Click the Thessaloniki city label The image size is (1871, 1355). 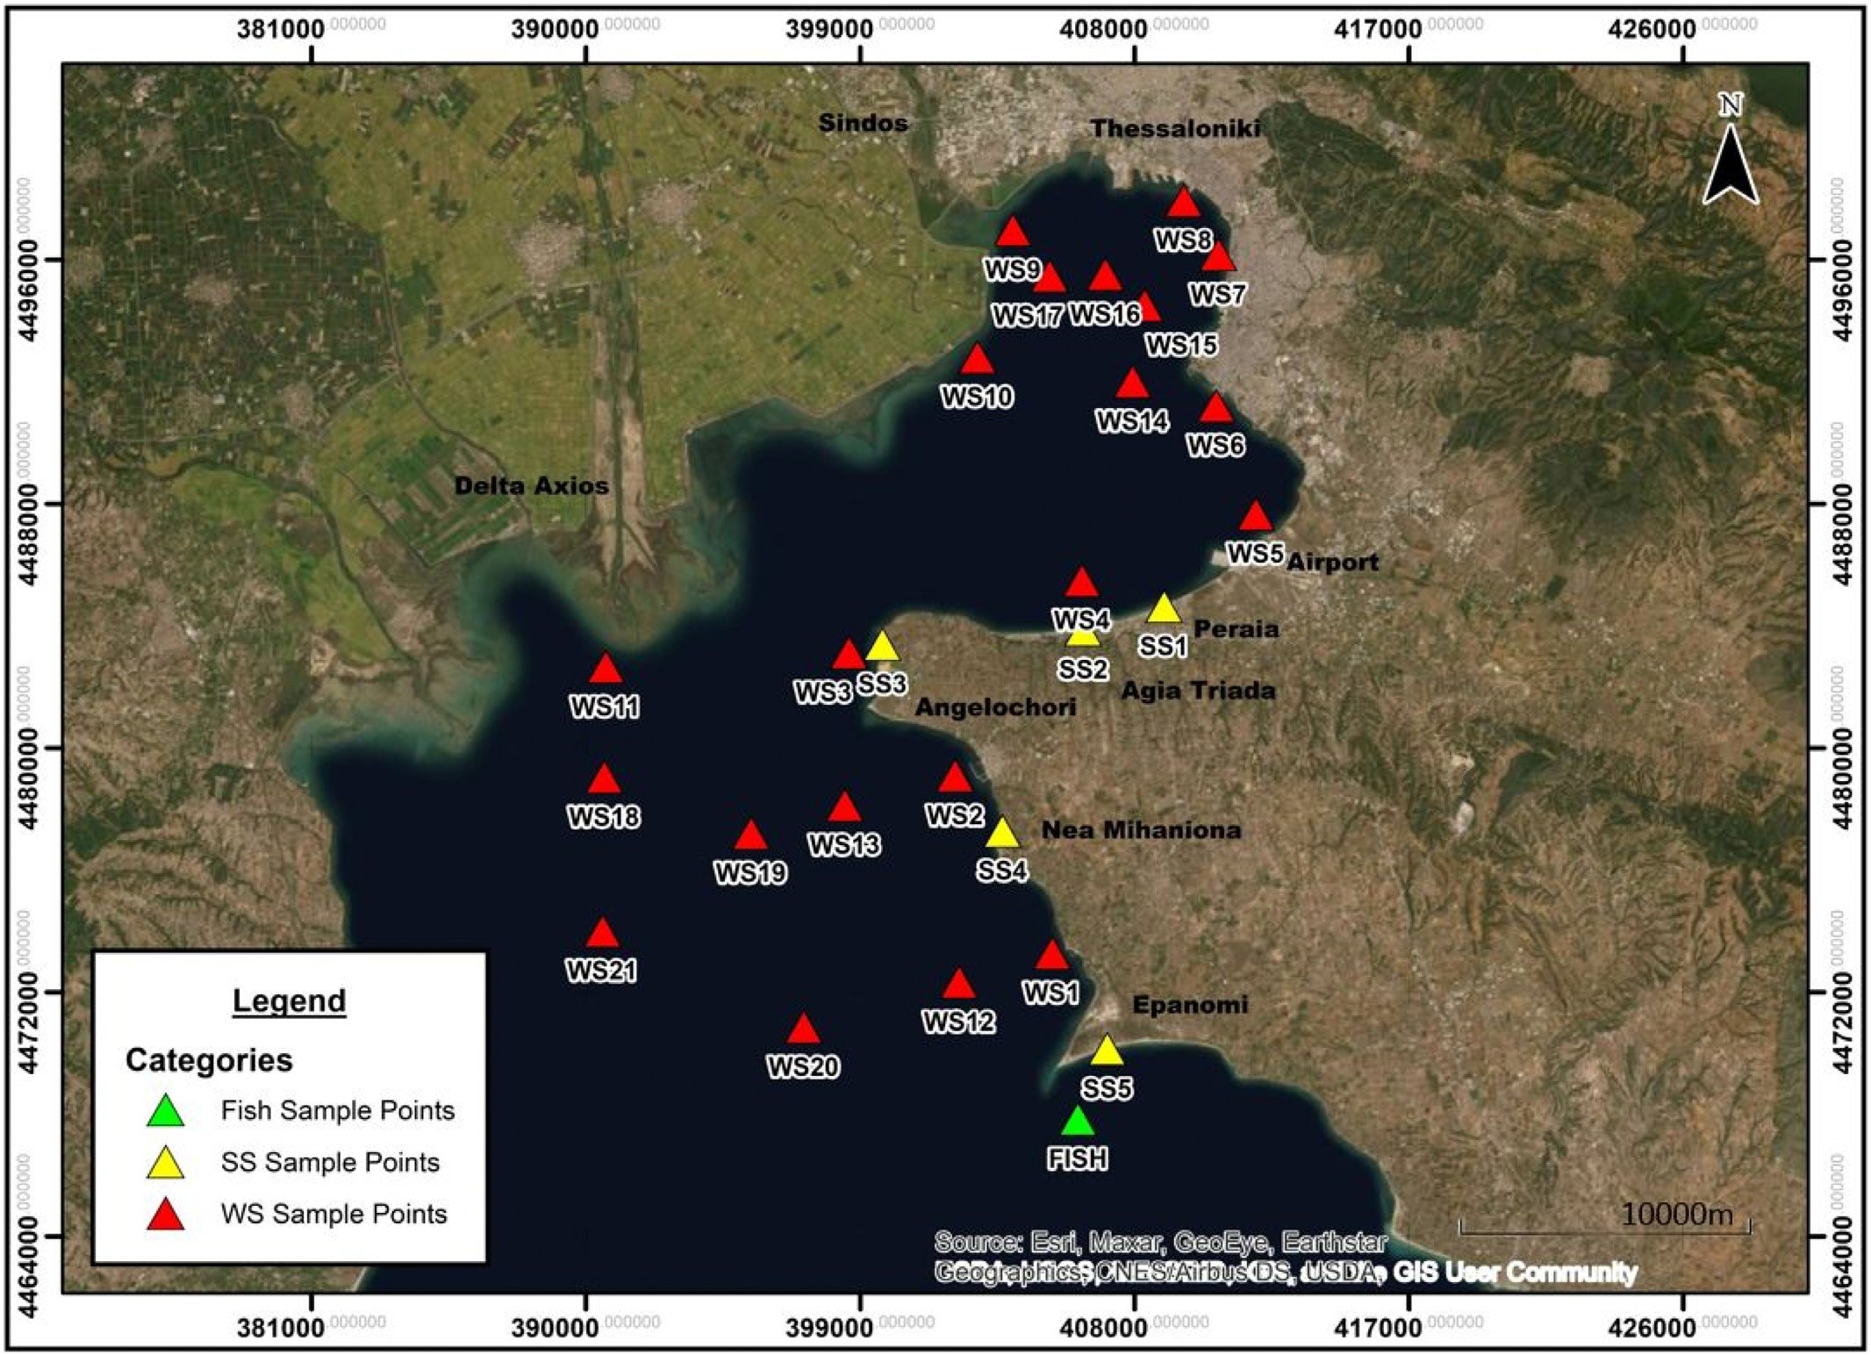(1175, 129)
